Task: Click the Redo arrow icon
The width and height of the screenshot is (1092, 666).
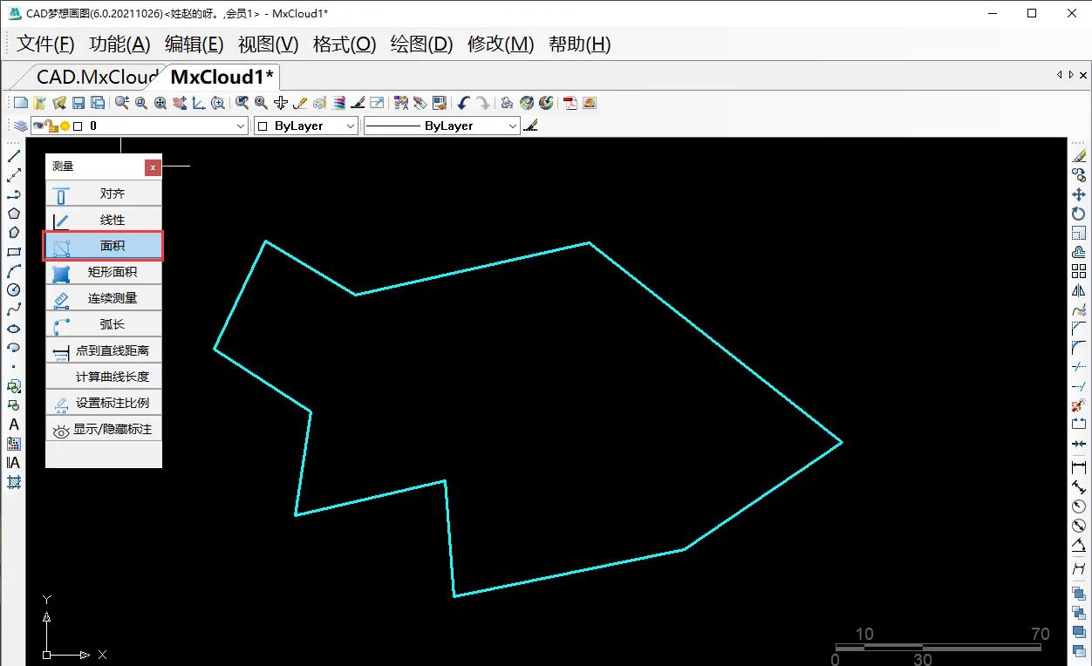Action: pos(482,103)
